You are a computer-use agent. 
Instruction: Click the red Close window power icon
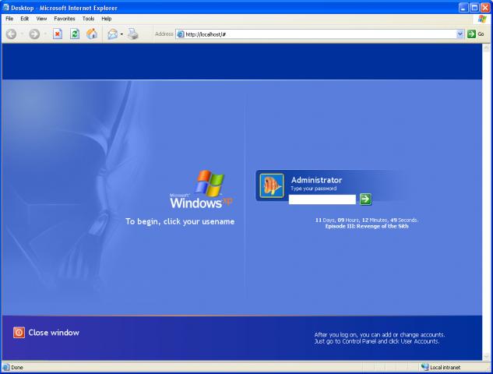coord(19,333)
